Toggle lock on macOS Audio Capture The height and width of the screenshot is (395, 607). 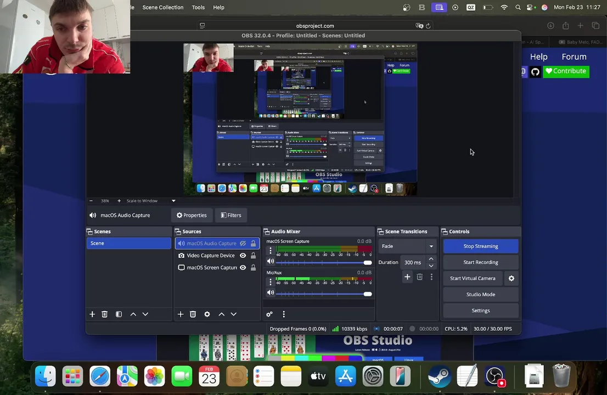253,244
